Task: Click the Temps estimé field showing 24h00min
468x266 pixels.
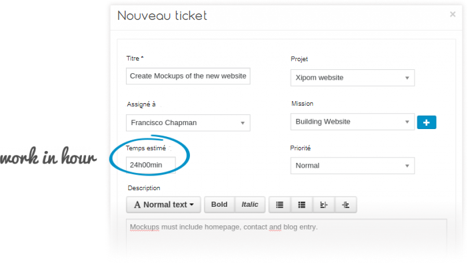Action: pos(151,165)
